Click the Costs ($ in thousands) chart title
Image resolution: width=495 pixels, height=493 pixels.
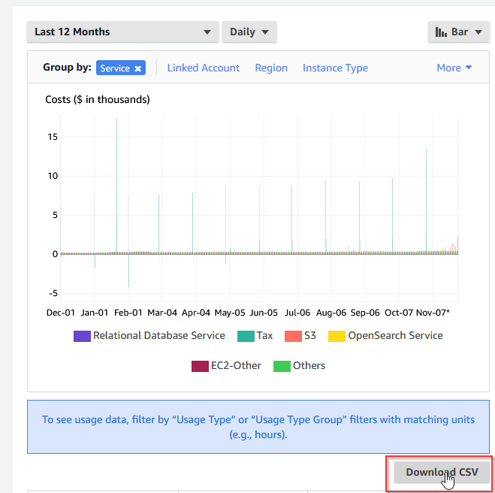98,99
